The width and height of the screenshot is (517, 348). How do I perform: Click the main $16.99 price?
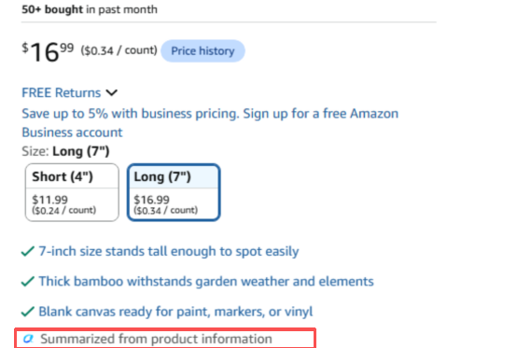(48, 51)
